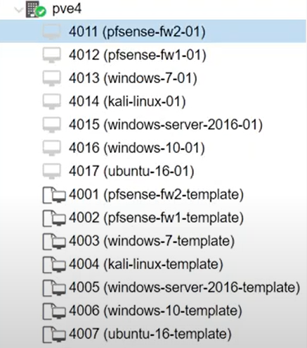Select the pve4 node label
Viewport: 307px width, 348px height.
(67, 9)
